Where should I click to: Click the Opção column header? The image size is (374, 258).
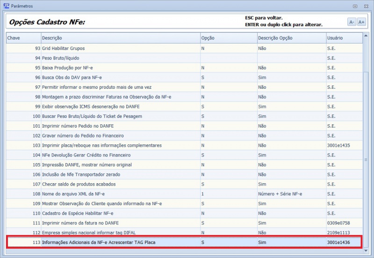coord(227,38)
